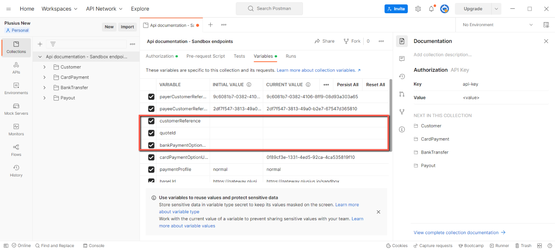Open Mock Servers sidebar section
Screen dimensions: 555x250
[16, 109]
